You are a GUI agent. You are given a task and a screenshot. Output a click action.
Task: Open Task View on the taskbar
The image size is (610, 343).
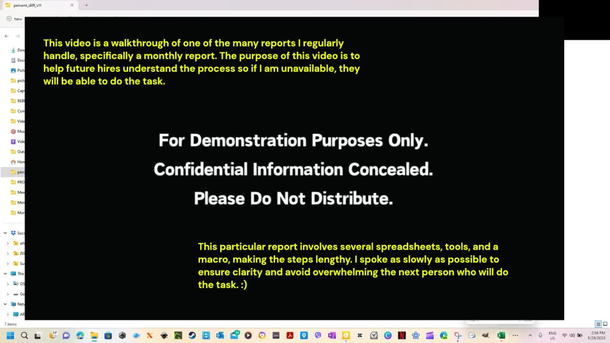38,336
